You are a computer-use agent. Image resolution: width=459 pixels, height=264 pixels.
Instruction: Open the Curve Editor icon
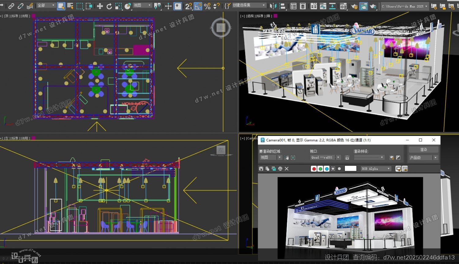click(x=323, y=6)
